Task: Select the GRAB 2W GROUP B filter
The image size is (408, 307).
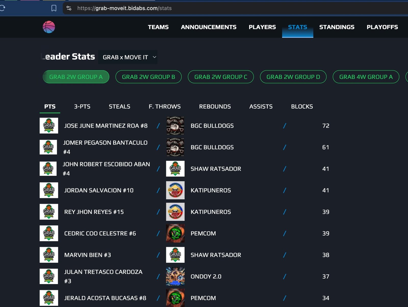Action: 148,77
